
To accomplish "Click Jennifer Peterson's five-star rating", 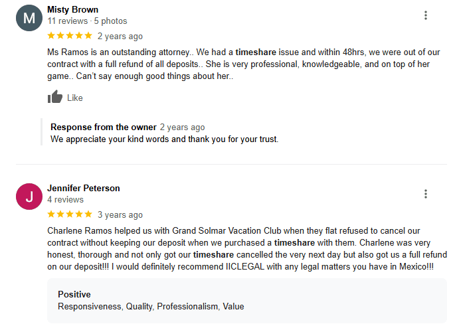I will pos(70,214).
